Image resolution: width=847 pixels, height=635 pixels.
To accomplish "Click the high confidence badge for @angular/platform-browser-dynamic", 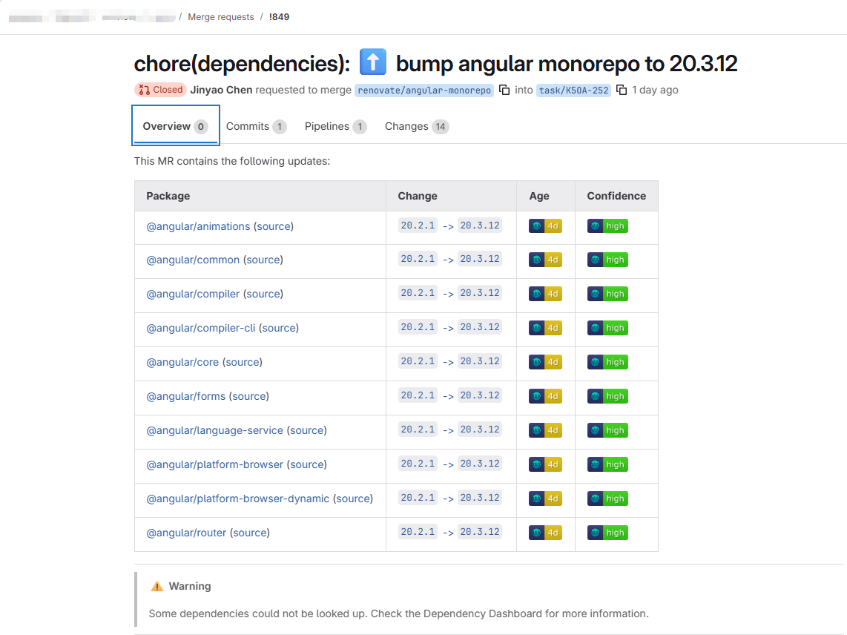I will click(x=607, y=499).
